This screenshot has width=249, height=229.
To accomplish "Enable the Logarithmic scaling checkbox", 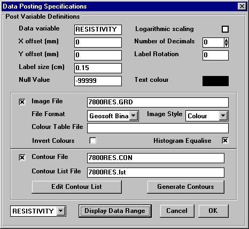I will click(225, 29).
